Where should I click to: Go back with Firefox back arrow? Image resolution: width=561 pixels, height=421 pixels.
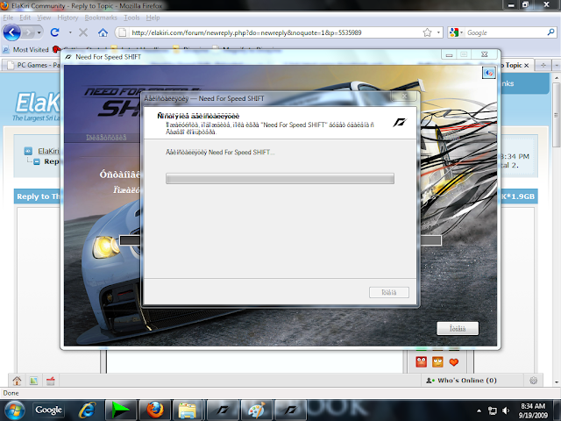pos(11,32)
